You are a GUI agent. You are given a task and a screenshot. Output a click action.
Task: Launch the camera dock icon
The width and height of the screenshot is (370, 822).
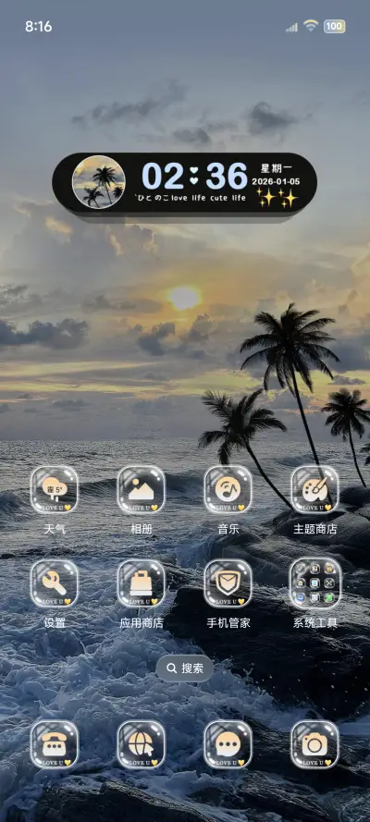(315, 744)
